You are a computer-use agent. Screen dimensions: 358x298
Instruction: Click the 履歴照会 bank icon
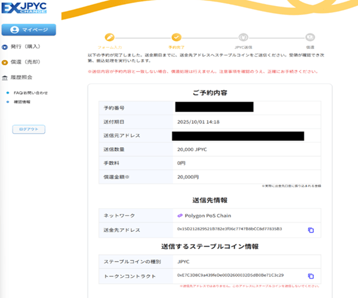[x=5, y=77]
